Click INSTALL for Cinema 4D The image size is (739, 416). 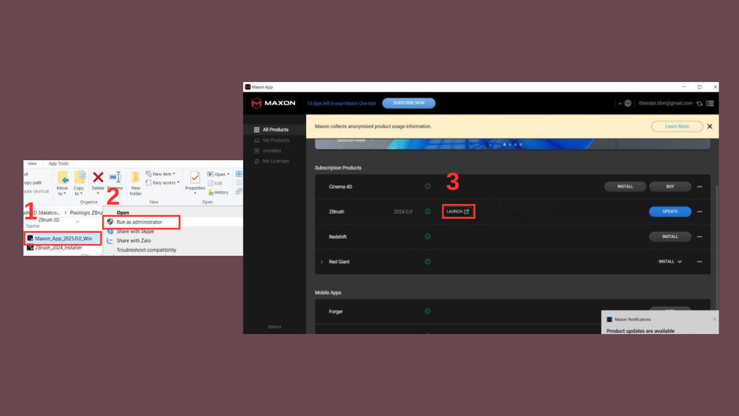pyautogui.click(x=625, y=187)
